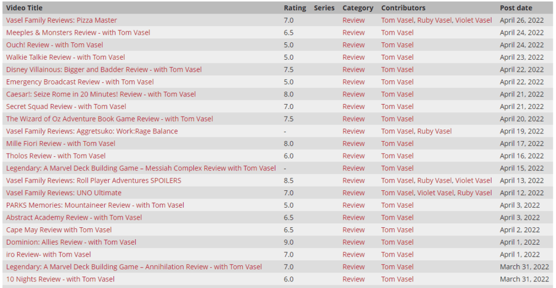Image resolution: width=556 pixels, height=288 pixels.
Task: Open Mille Fiori Review link
Action: click(x=60, y=144)
